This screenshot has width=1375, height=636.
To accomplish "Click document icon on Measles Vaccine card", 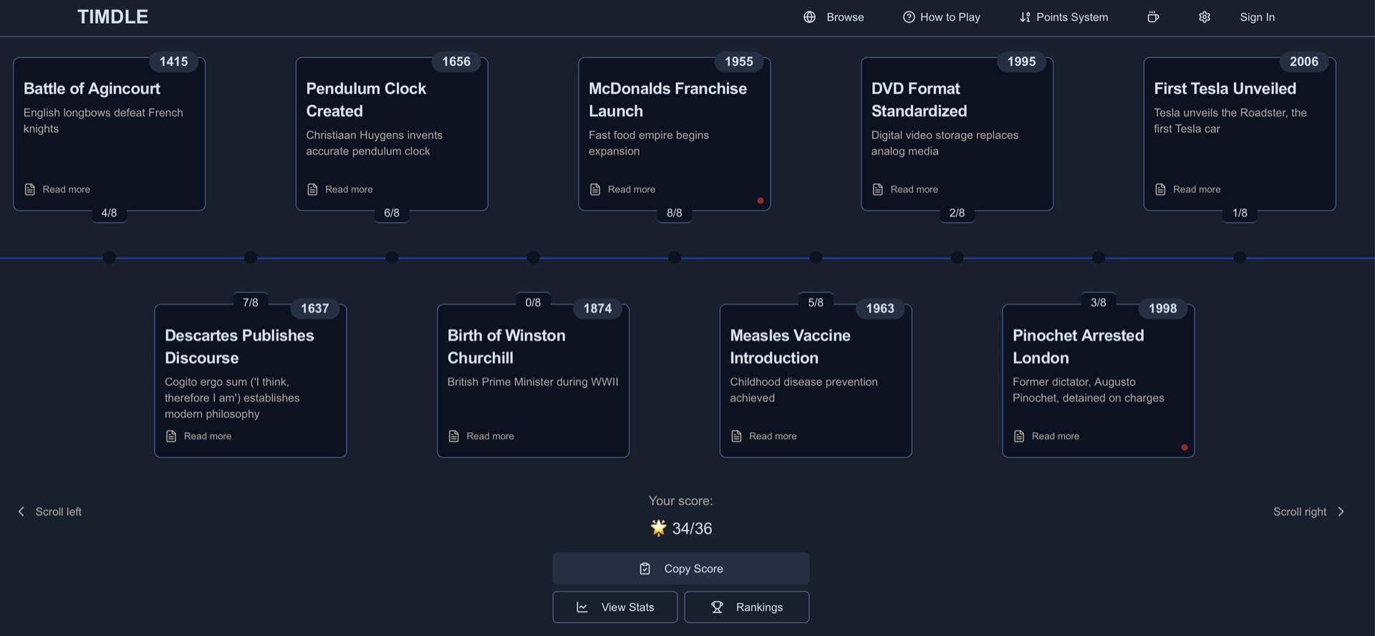I will click(x=736, y=436).
